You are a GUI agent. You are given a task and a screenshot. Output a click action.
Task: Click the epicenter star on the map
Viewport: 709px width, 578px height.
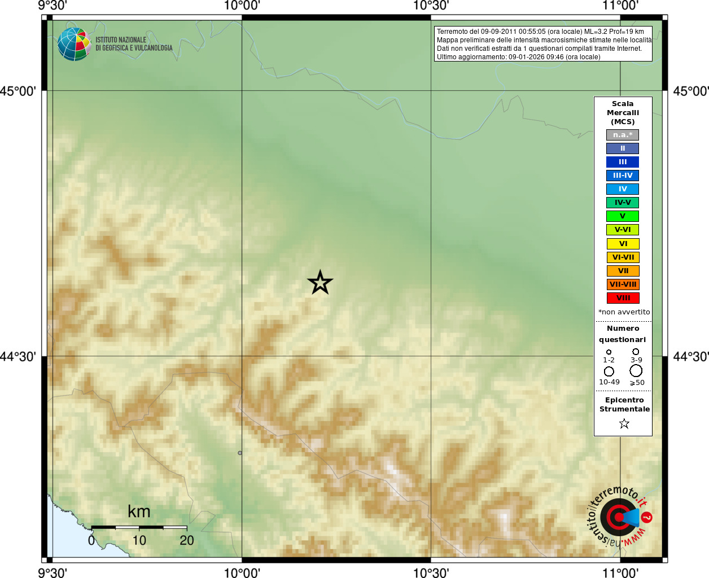(320, 282)
